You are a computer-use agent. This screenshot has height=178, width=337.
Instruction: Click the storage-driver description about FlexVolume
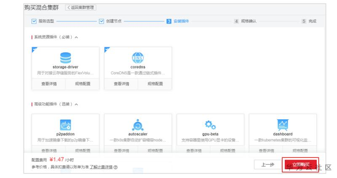click(65, 73)
